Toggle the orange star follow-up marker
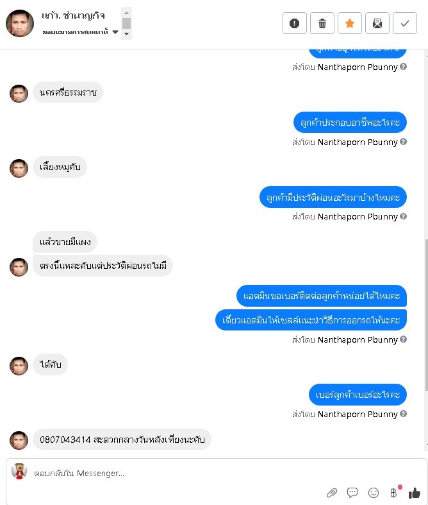This screenshot has height=505, width=428. pos(350,23)
